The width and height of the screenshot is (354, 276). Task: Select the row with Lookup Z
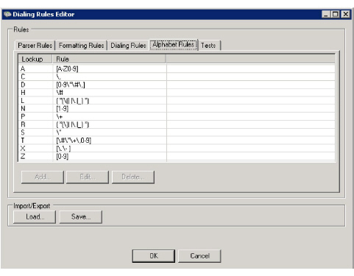[177, 157]
